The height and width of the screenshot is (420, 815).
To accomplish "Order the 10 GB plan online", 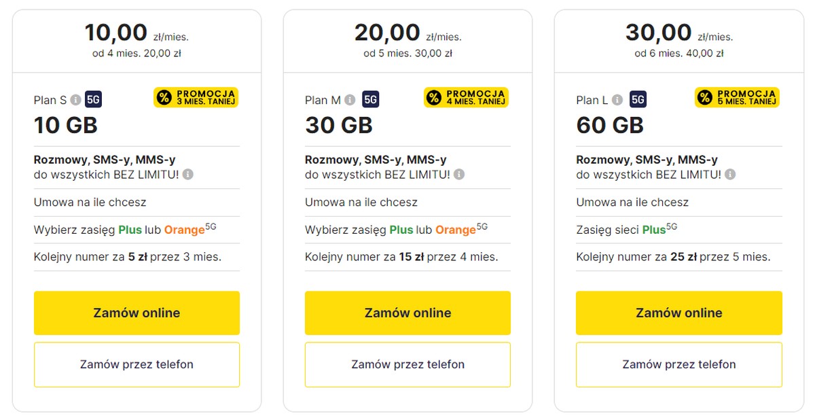I will [x=137, y=313].
